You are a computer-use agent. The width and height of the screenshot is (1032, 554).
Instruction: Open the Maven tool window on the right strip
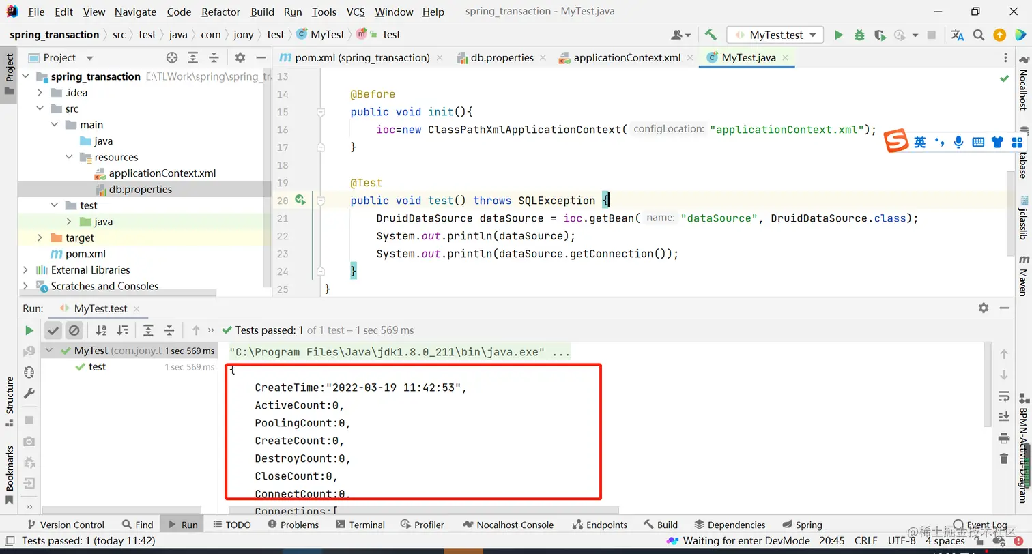1024,276
